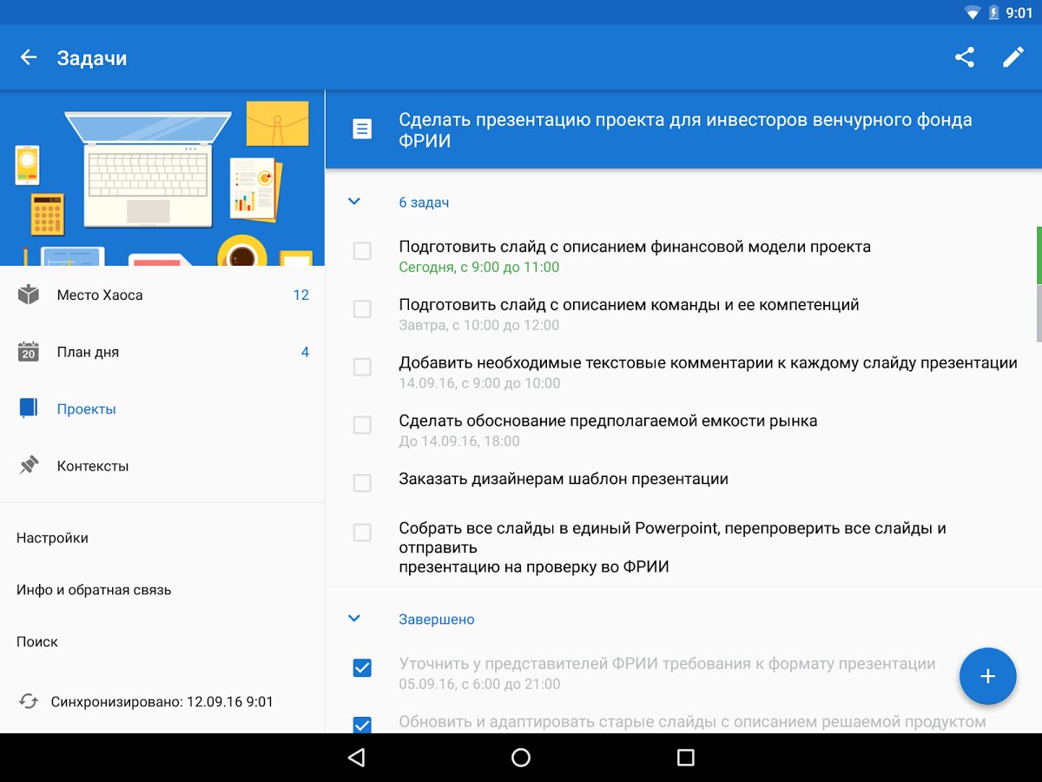The width and height of the screenshot is (1042, 782).
Task: Tap the back arrow next to Задачи
Action: pyautogui.click(x=29, y=57)
